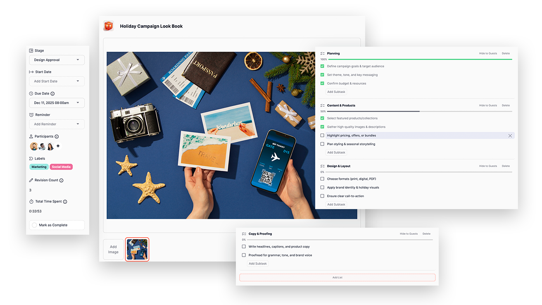Click the Add List button
Viewport: 542px width, 305px height.
coord(337,277)
